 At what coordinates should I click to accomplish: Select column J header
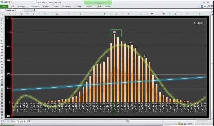click(x=116, y=14)
